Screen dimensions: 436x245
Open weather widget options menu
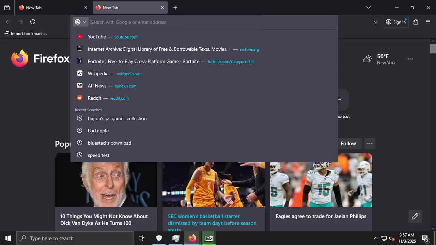(x=411, y=59)
